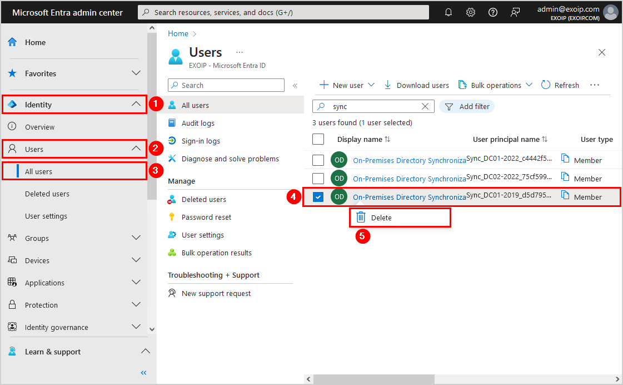Click the Applications grid icon
The width and height of the screenshot is (623, 385).
12,283
